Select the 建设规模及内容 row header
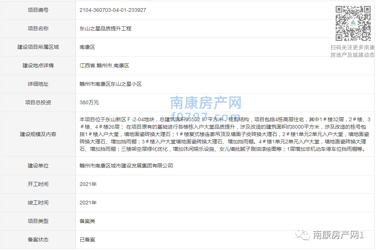 click(x=38, y=134)
